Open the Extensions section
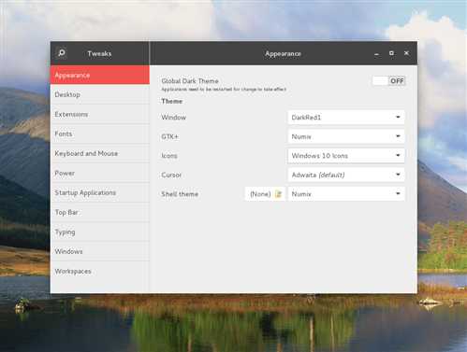The height and width of the screenshot is (352, 467). click(100, 114)
